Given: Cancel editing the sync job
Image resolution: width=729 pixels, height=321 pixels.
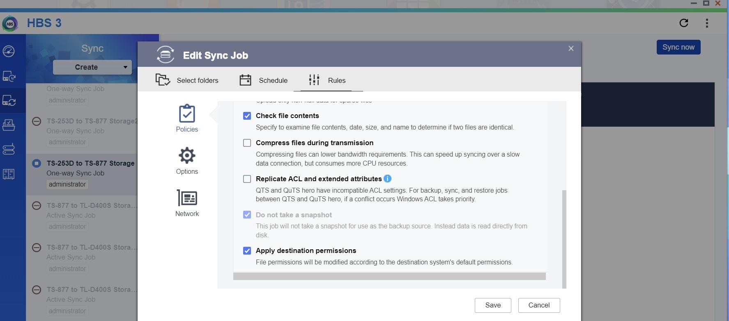Looking at the screenshot, I should coord(539,305).
